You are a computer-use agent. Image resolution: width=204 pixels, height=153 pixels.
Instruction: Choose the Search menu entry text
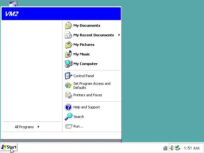point(79,117)
